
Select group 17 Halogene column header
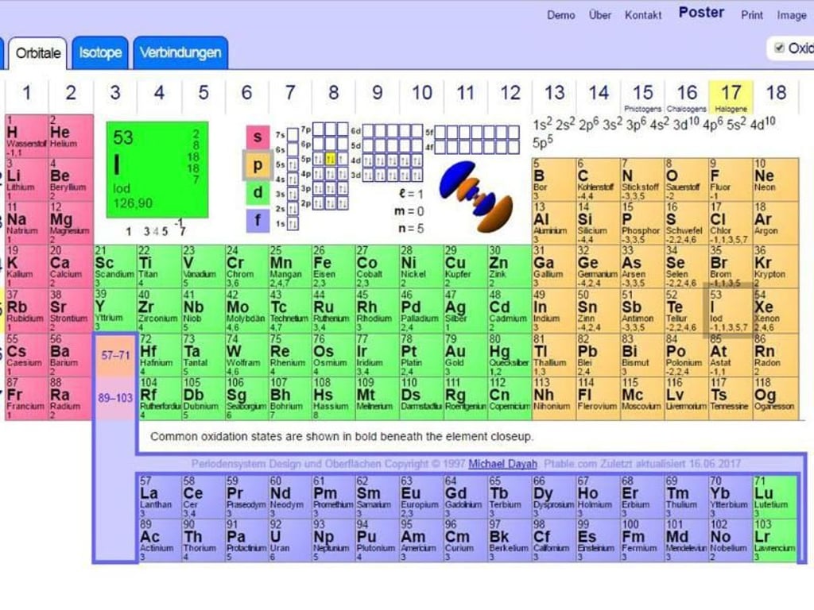point(731,95)
